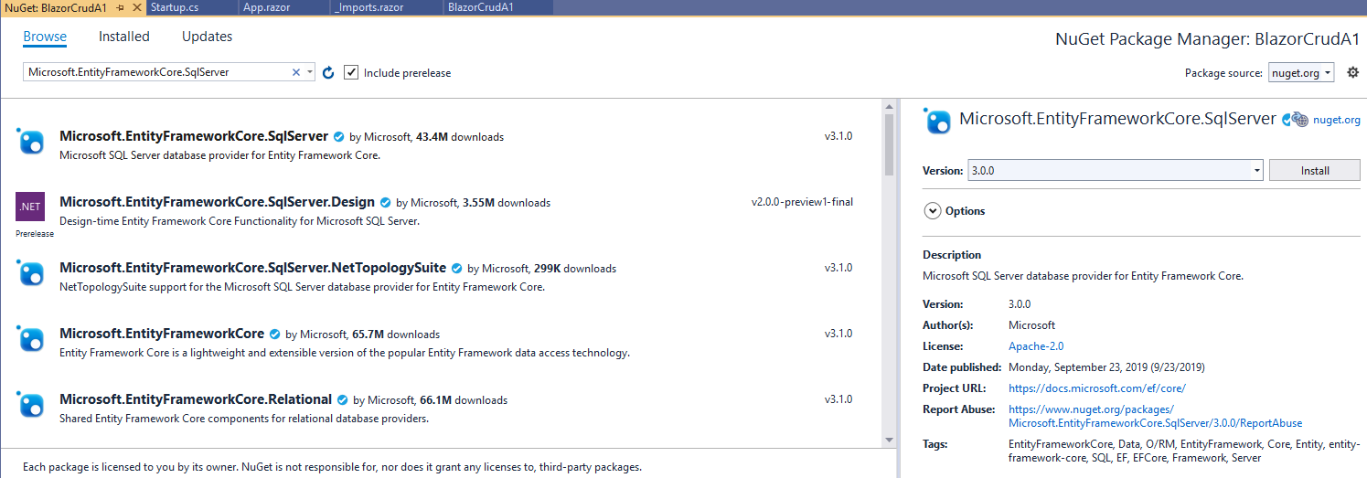Click the refresh icon beside the search box

[x=328, y=72]
